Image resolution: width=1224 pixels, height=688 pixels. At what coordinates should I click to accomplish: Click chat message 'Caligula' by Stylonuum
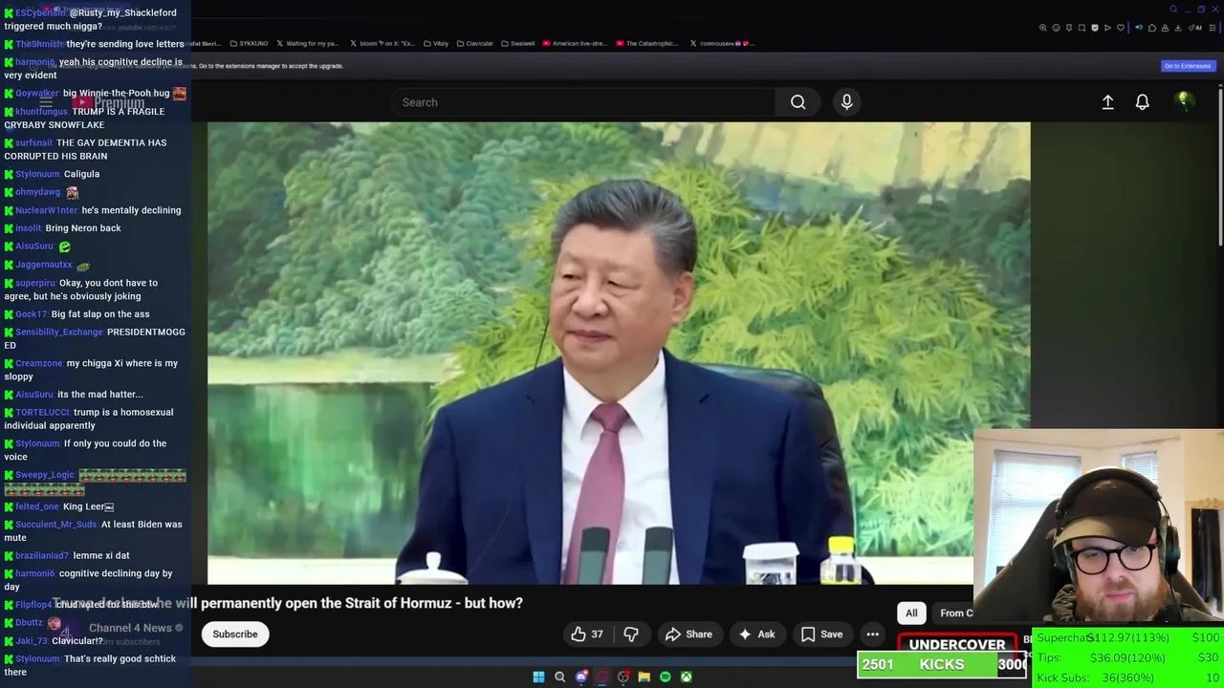81,174
